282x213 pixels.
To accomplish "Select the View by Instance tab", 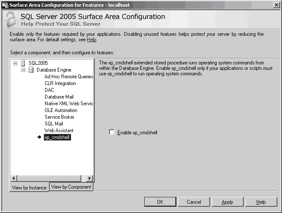I will coord(29,188).
